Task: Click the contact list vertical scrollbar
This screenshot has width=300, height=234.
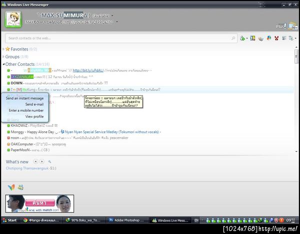Action: 296,56
